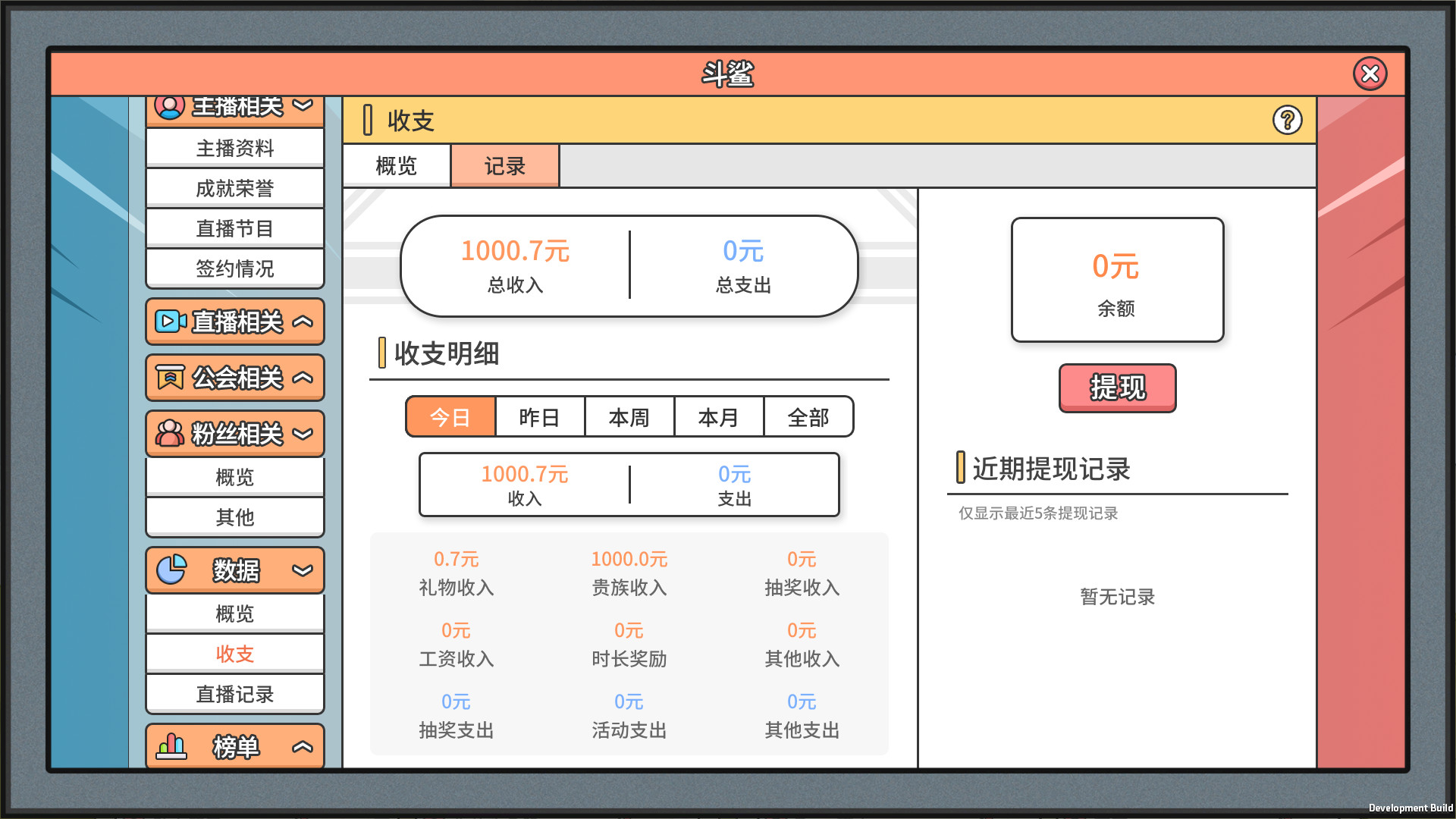This screenshot has height=819, width=1456.
Task: Expand the 直播相关 section chevron
Action: pos(303,322)
